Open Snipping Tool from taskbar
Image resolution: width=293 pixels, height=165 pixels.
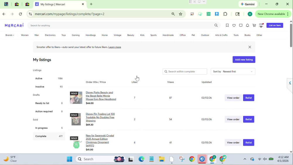[x=182, y=159]
